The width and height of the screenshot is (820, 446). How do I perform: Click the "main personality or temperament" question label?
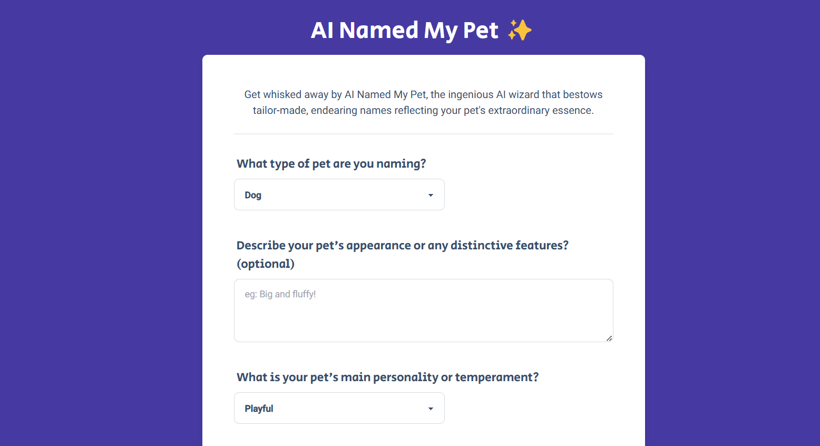[x=387, y=377]
